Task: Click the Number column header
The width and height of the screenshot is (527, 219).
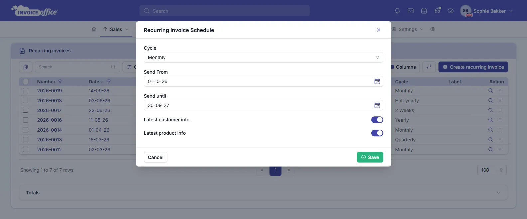Action: pyautogui.click(x=46, y=82)
